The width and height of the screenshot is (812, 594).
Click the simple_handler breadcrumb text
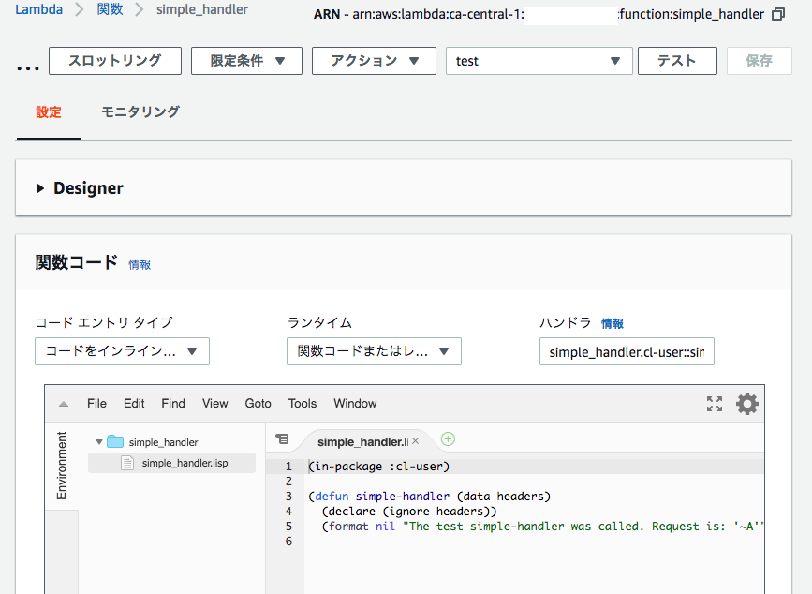click(202, 9)
